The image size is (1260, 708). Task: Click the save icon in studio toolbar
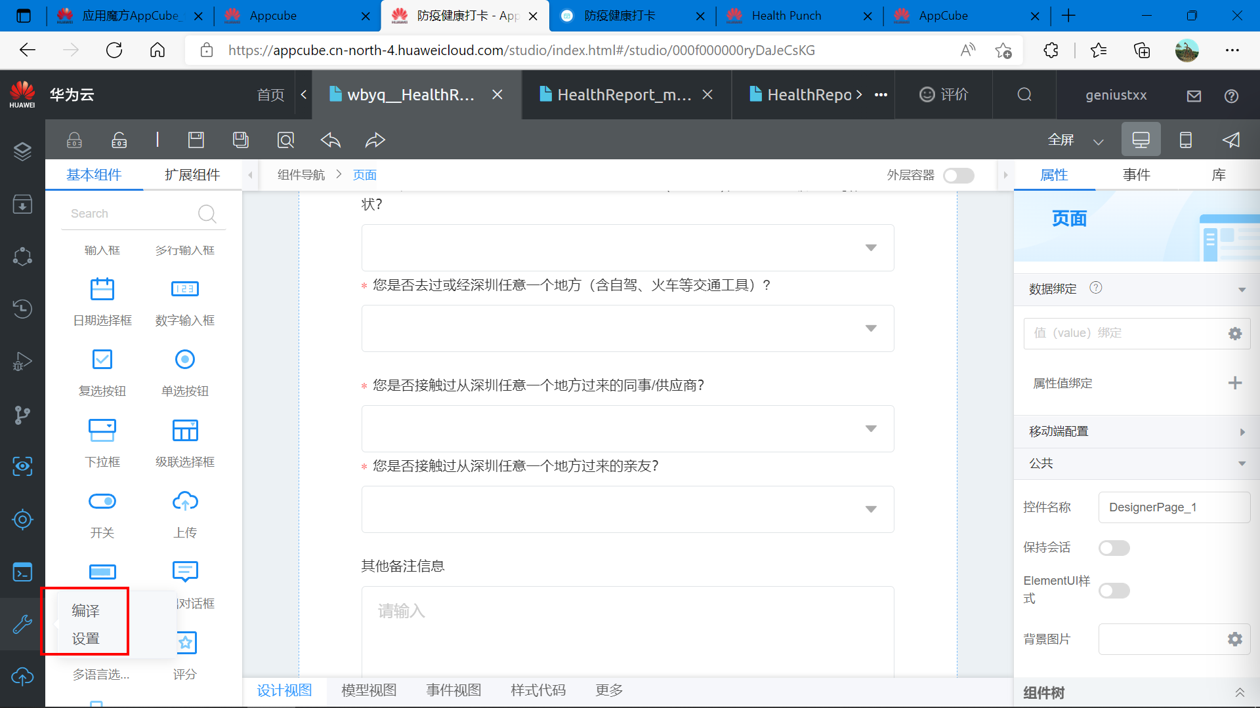pos(196,140)
